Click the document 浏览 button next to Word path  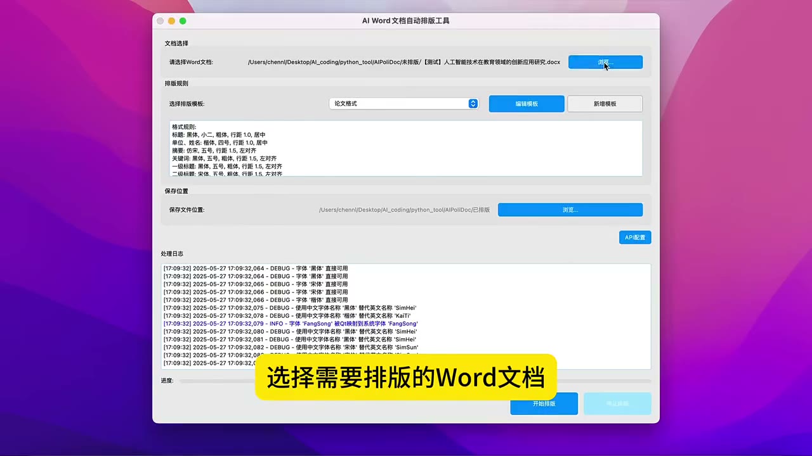pos(605,62)
